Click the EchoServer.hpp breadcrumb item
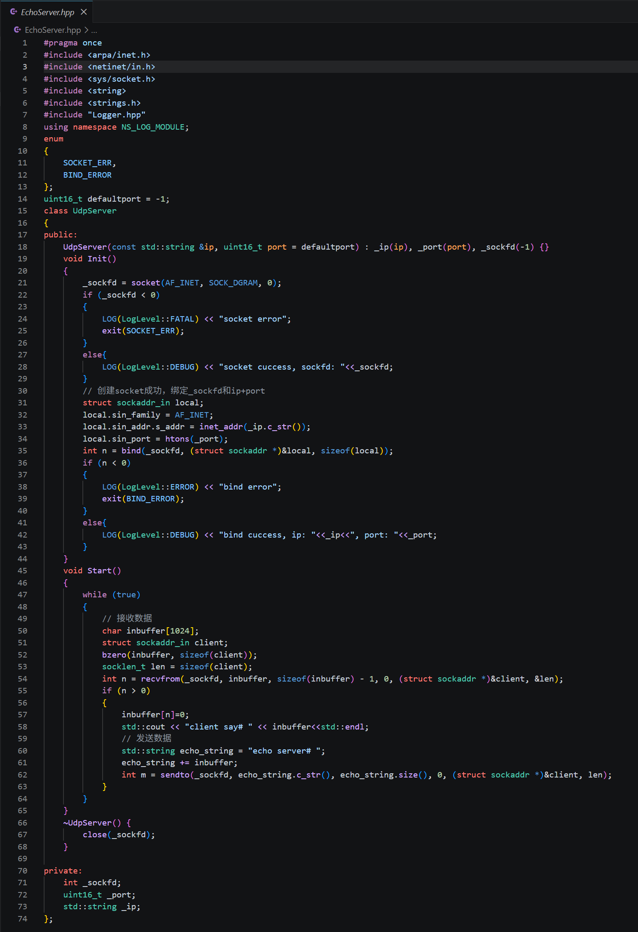 (53, 30)
